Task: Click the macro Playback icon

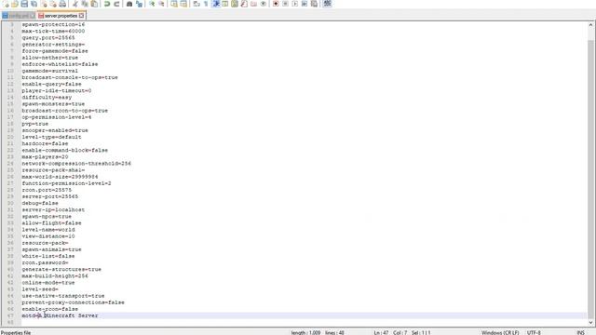Action: click(x=295, y=4)
